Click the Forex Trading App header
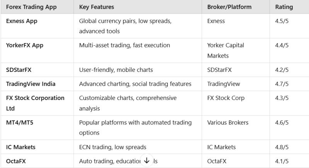This screenshot has height=168, width=309. tap(30, 7)
